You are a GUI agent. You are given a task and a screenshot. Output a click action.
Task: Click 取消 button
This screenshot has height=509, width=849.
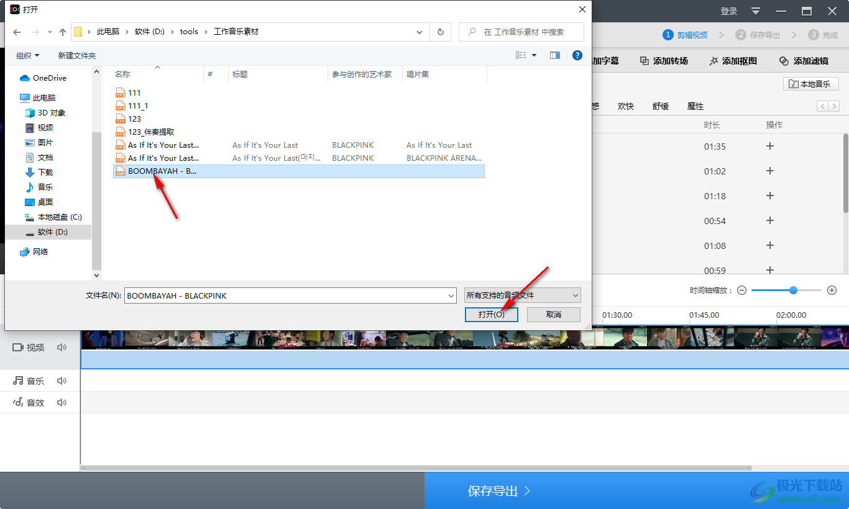pyautogui.click(x=554, y=315)
